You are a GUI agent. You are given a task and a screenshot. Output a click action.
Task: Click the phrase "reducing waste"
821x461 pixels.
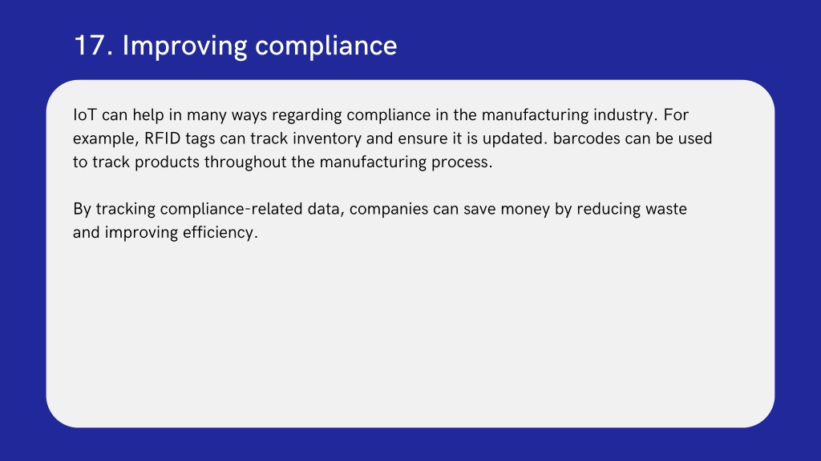coord(632,209)
